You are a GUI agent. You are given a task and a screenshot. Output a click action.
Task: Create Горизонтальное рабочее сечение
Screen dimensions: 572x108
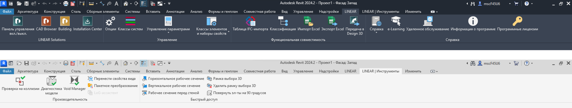[x=173, y=78]
